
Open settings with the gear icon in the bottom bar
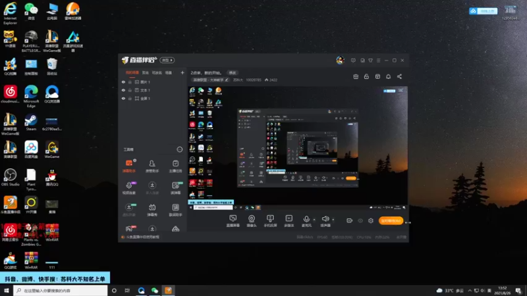371,220
